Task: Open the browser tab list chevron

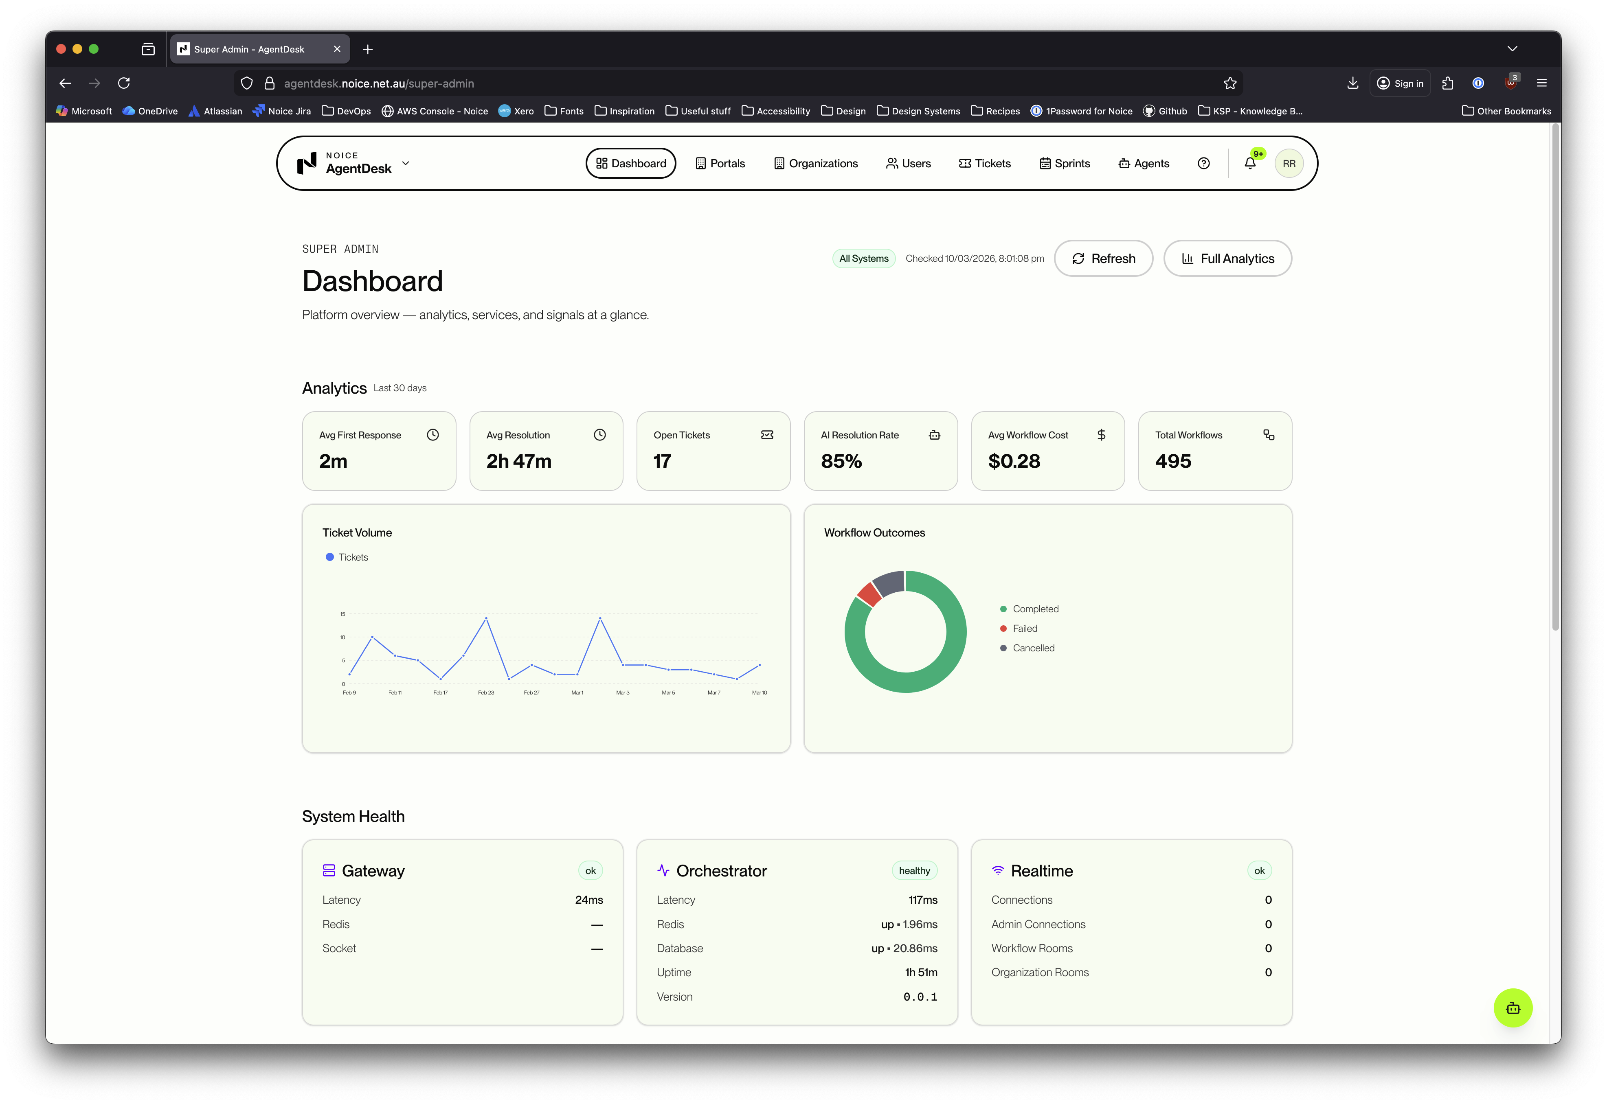Action: (1512, 48)
